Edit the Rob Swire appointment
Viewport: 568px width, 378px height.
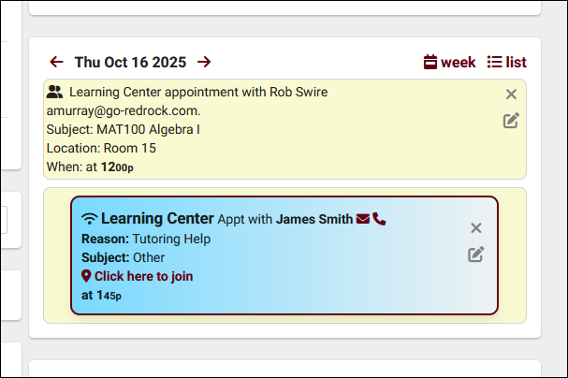point(511,120)
